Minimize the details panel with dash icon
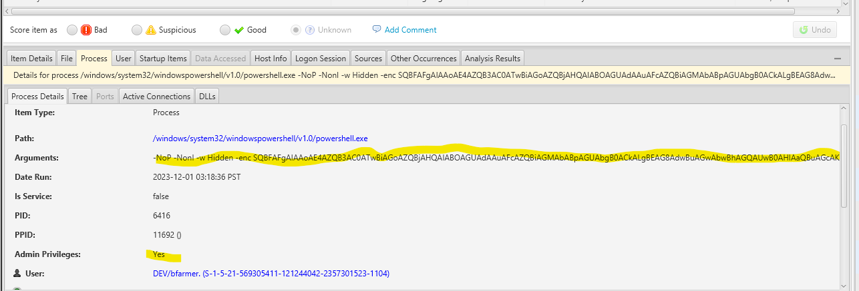The image size is (859, 291). click(x=838, y=59)
